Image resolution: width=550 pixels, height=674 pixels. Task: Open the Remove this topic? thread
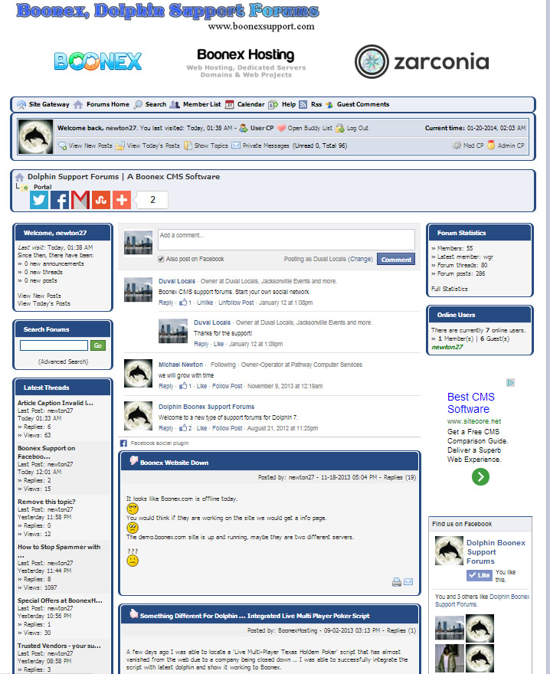47,502
